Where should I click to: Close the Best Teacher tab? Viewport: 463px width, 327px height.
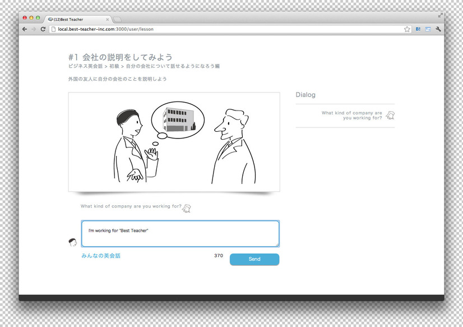click(107, 20)
